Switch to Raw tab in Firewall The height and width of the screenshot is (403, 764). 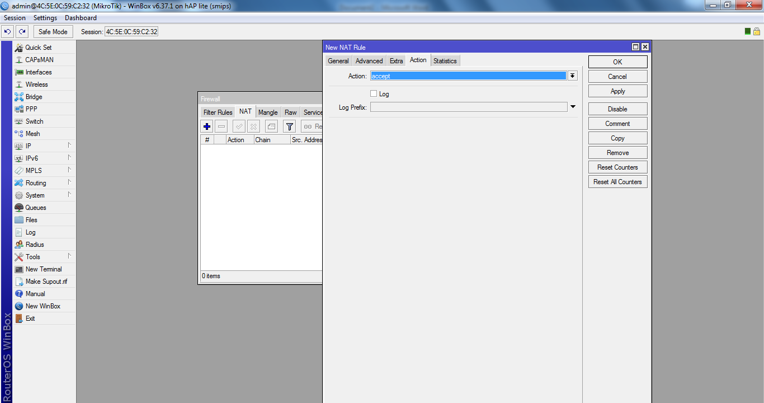291,113
